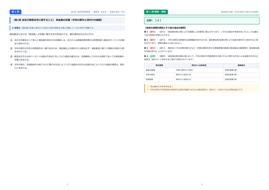Click the circled number 3 choice marker
269x190 pixels.
11,56
